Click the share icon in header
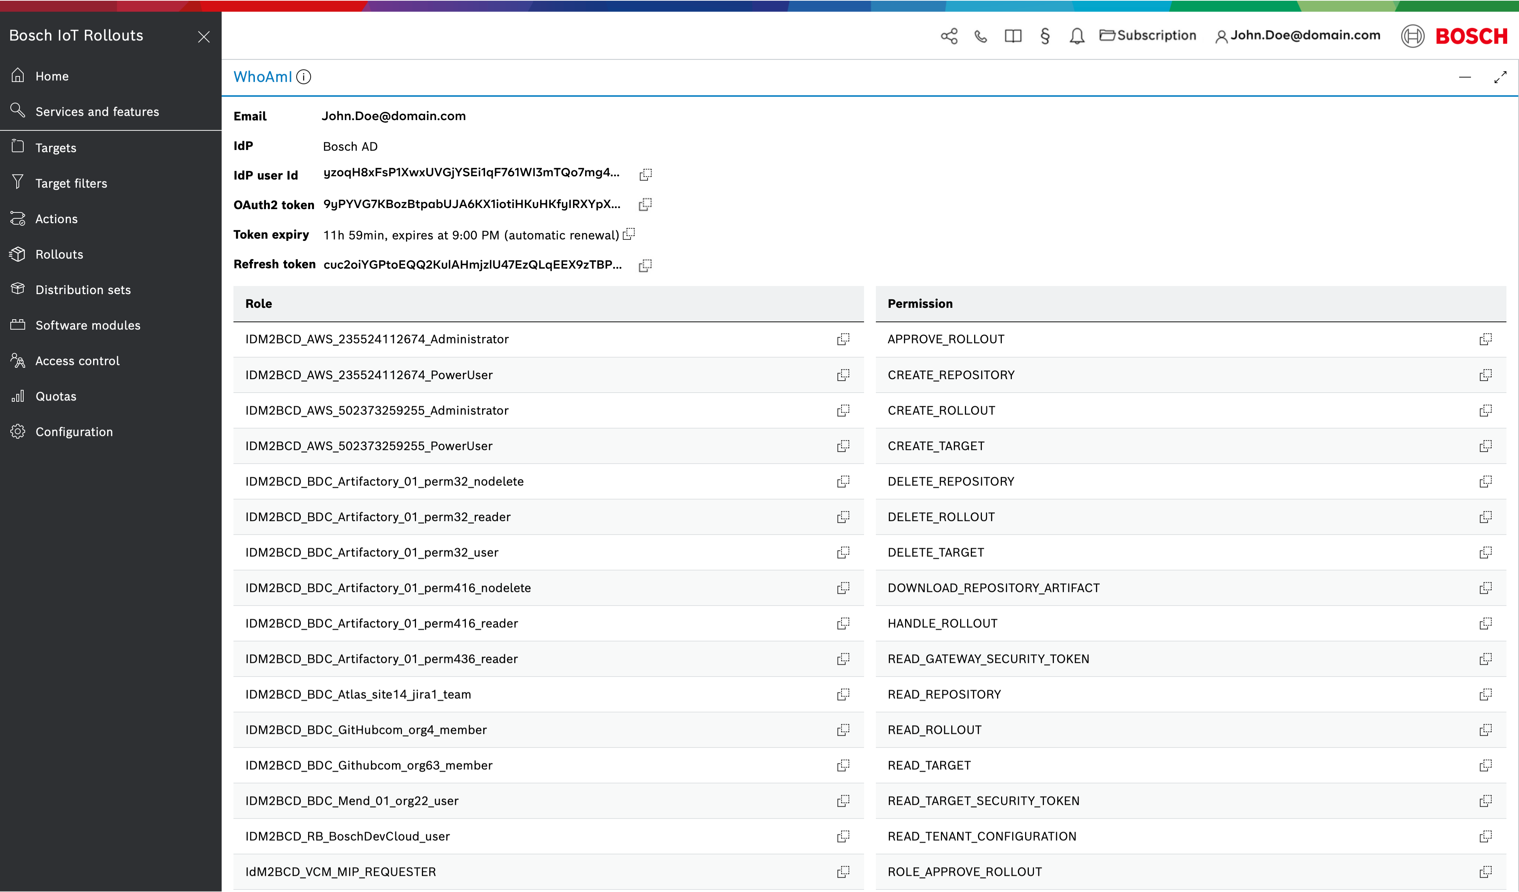 coord(949,36)
